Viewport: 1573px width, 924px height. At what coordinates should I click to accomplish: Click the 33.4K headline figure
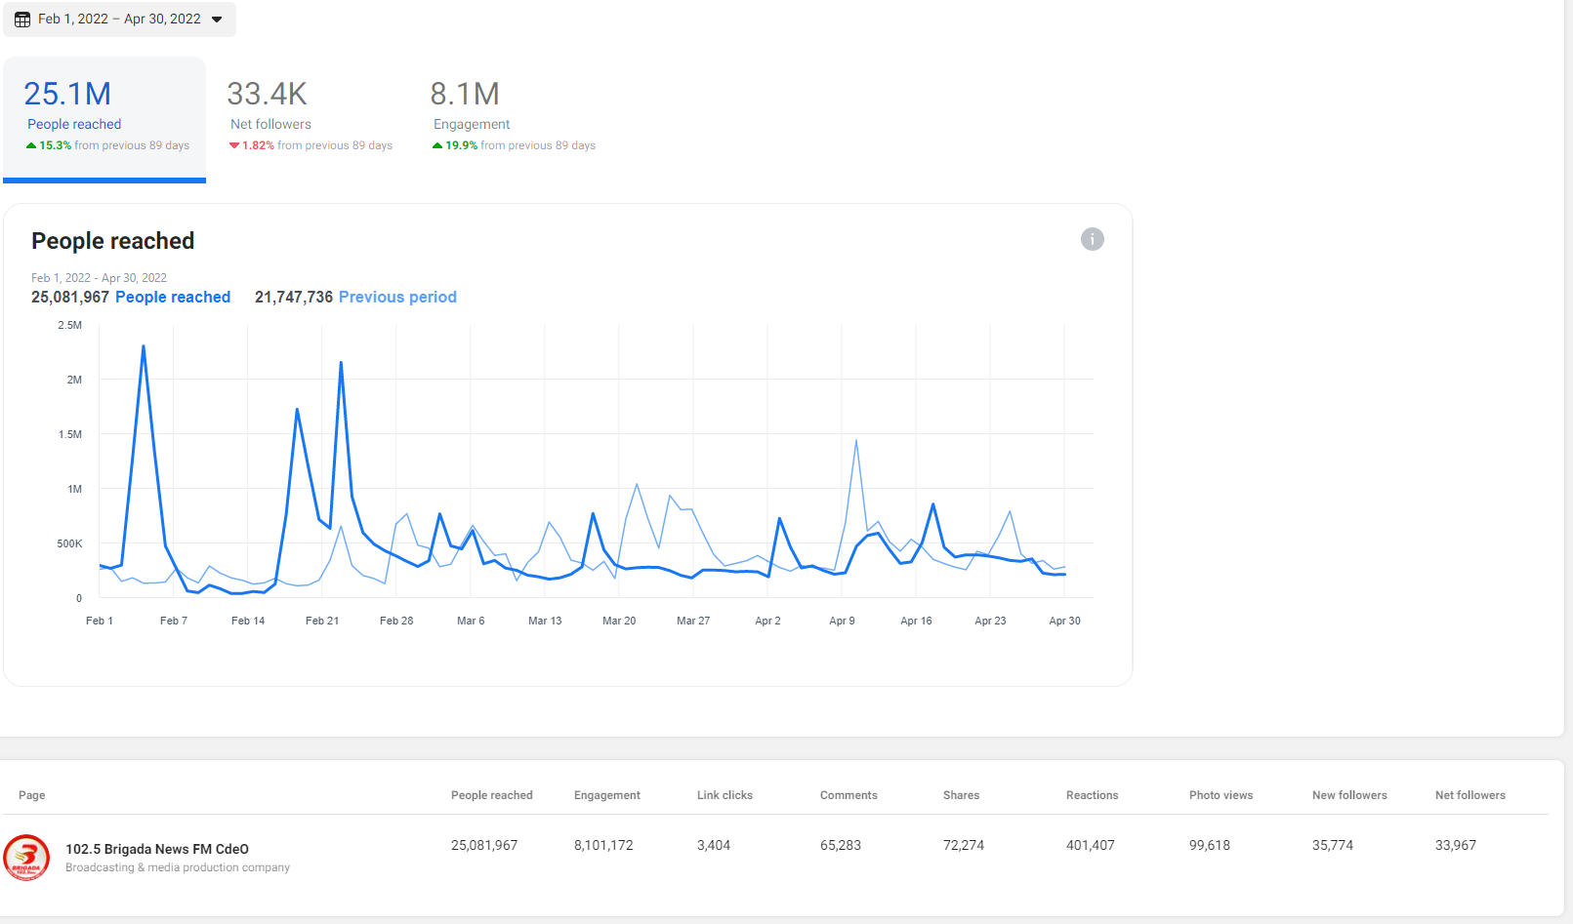[268, 94]
